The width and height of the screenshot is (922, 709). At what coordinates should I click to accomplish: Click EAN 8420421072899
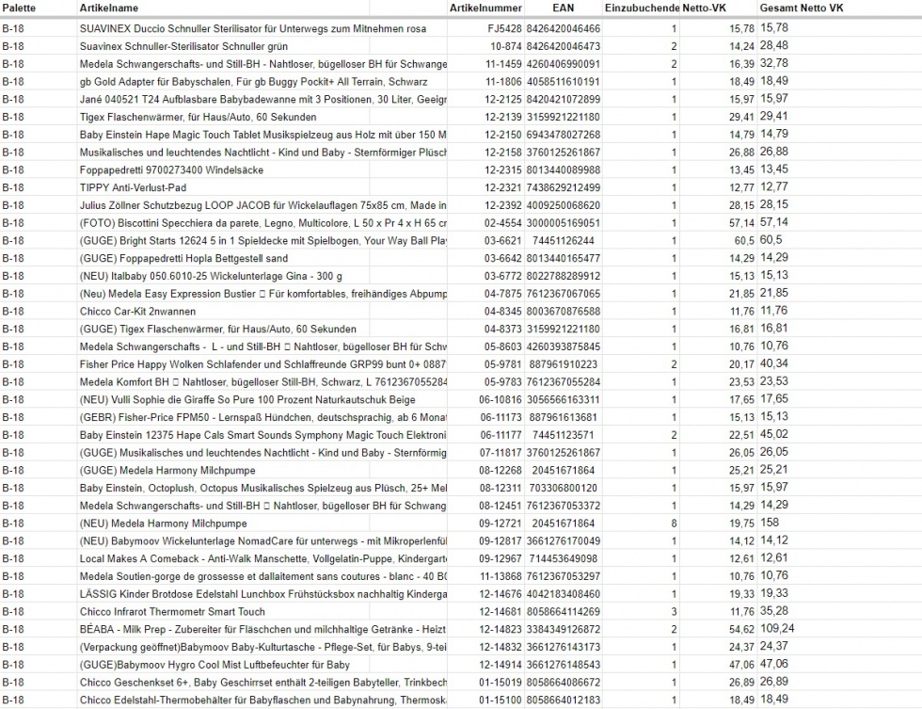coord(564,99)
